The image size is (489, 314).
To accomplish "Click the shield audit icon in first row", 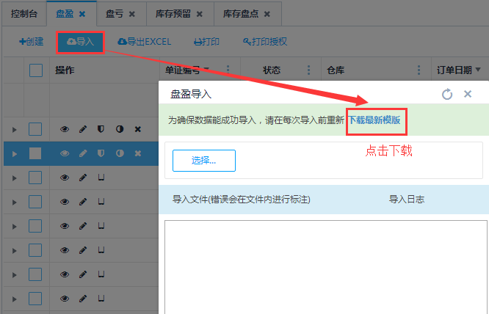I will point(101,129).
